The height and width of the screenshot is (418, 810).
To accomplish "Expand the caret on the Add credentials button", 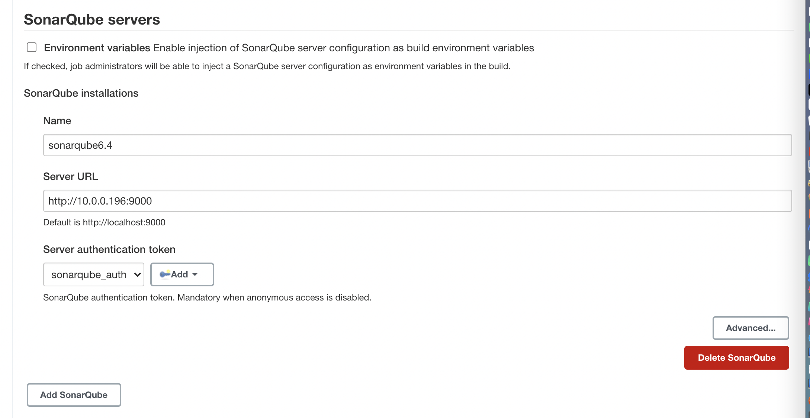I will click(x=195, y=274).
